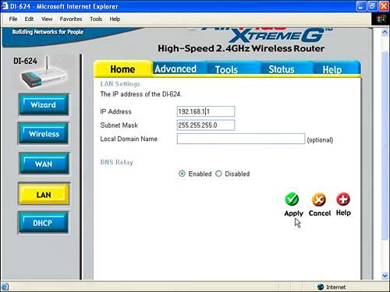This screenshot has height=292, width=390.
Task: Click in the Subnet Mask field
Action: [x=206, y=125]
